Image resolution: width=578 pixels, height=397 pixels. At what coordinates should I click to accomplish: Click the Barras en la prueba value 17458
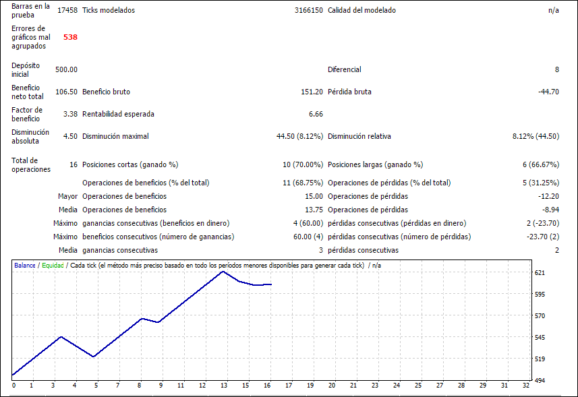(67, 11)
